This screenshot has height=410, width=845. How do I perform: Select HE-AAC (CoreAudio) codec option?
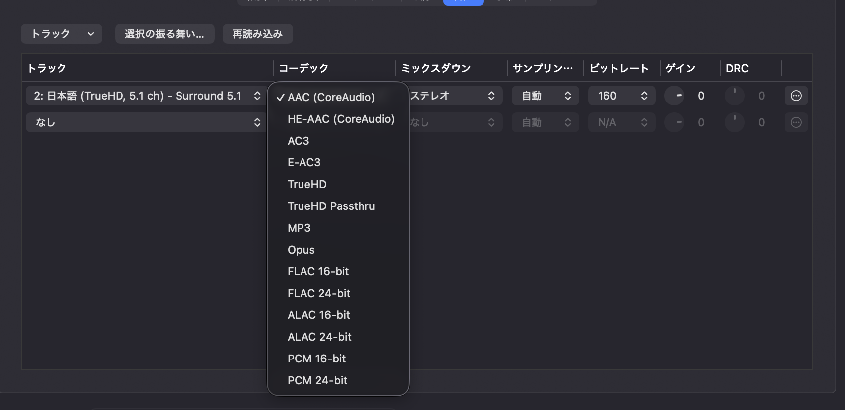pos(341,119)
